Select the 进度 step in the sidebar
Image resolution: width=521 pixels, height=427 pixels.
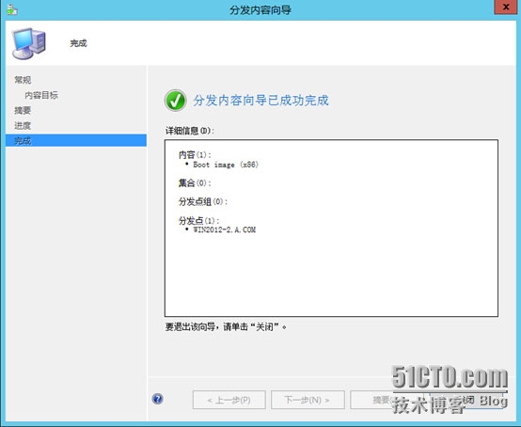click(23, 126)
